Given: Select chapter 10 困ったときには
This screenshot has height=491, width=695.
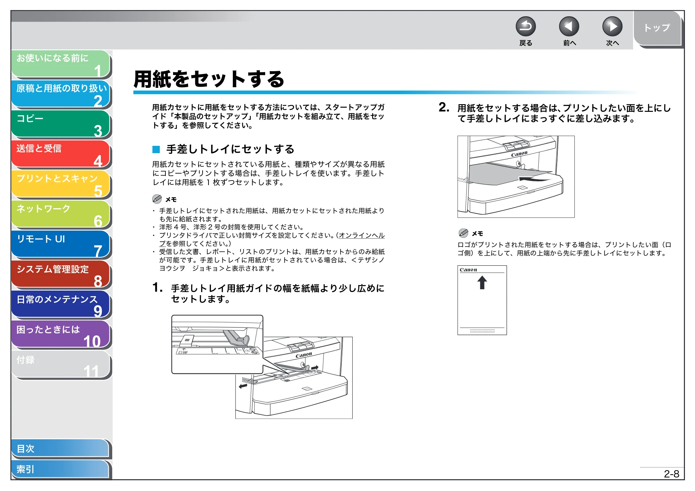Looking at the screenshot, I should pyautogui.click(x=61, y=335).
